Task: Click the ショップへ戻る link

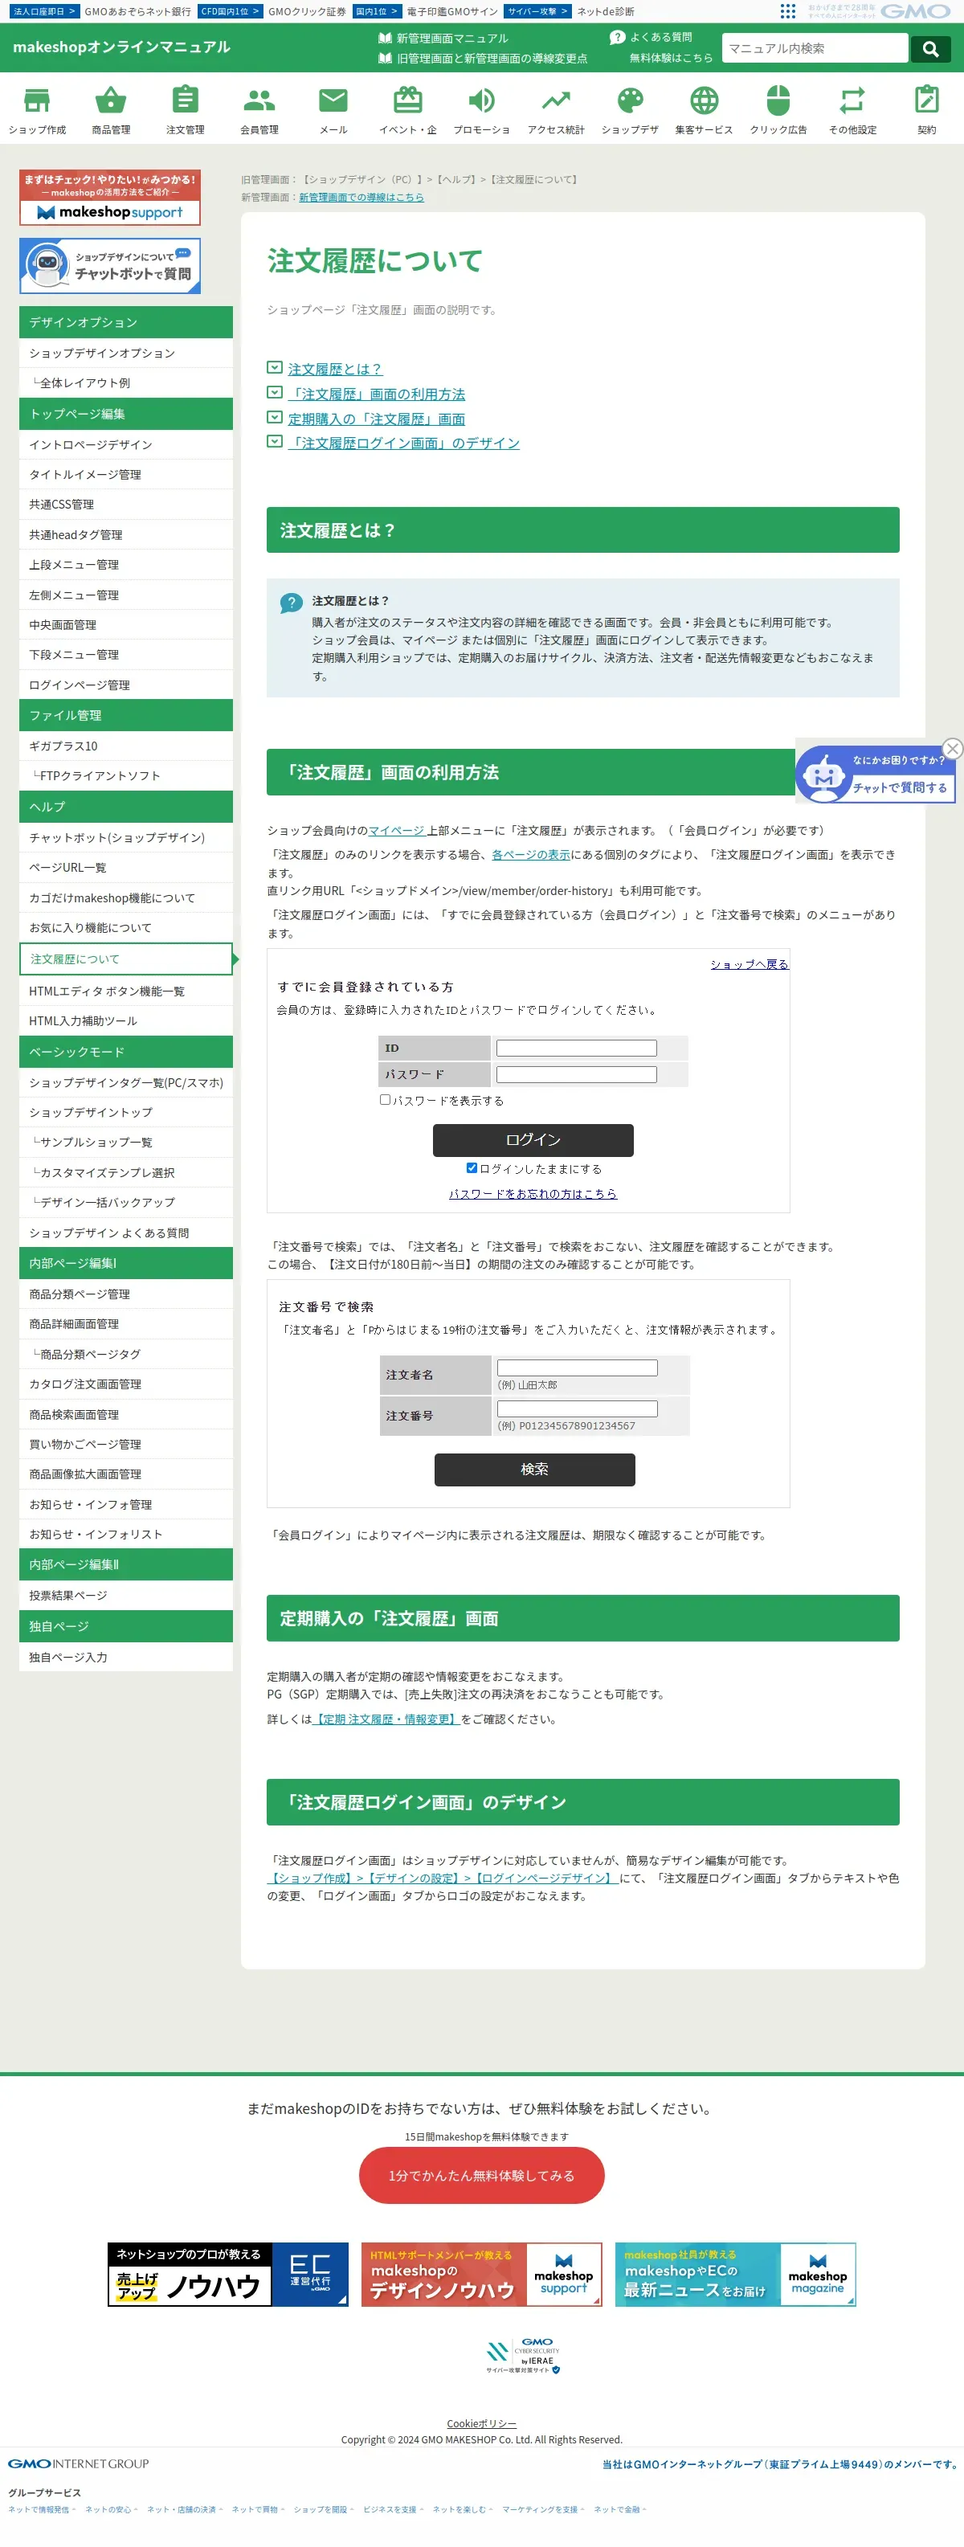Action: point(750,964)
